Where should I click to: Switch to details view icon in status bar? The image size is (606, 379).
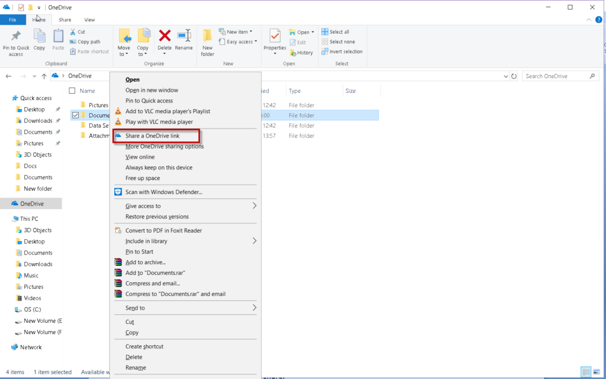(x=586, y=372)
